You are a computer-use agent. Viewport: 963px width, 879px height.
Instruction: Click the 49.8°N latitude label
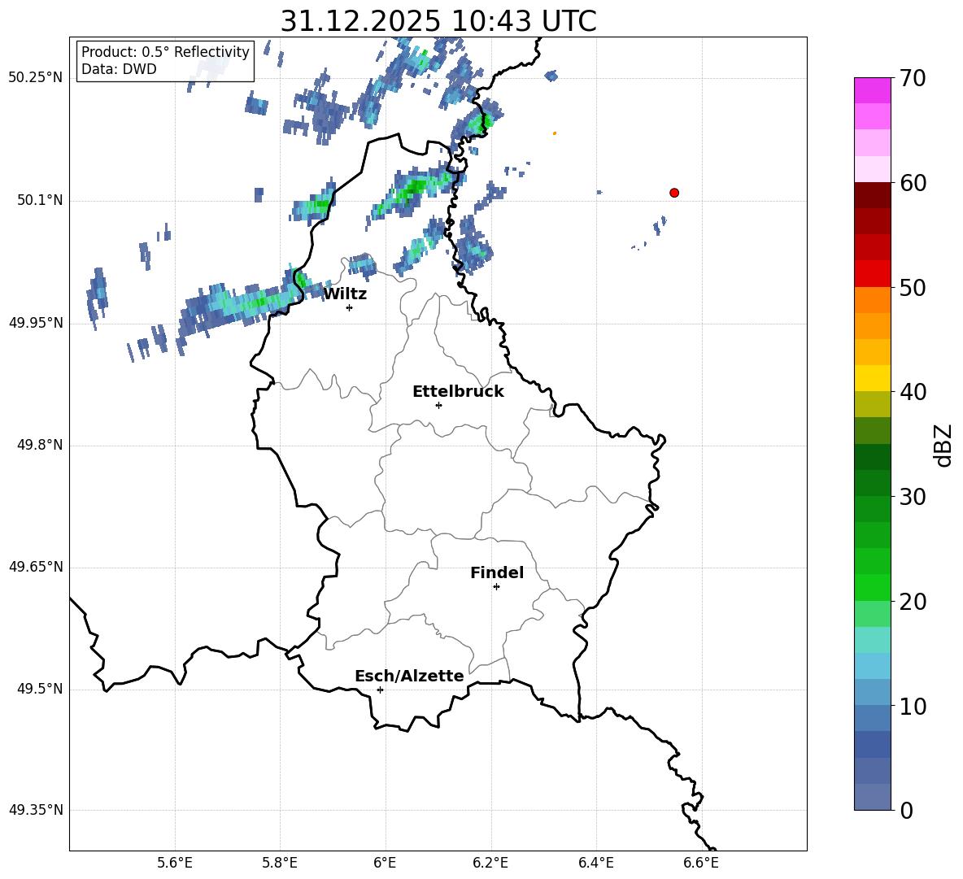click(40, 445)
